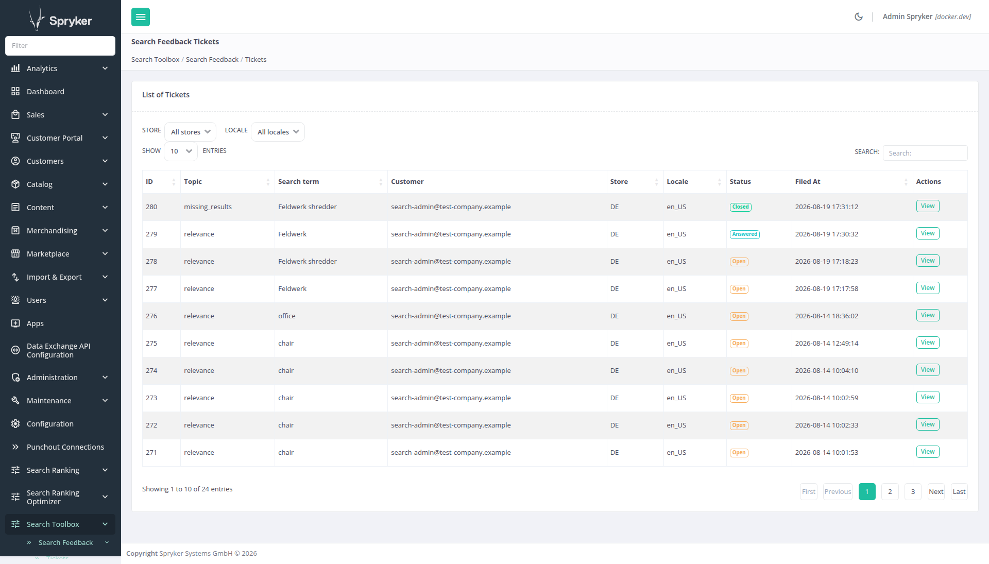
Task: Focus the table Search input field
Action: tap(925, 153)
